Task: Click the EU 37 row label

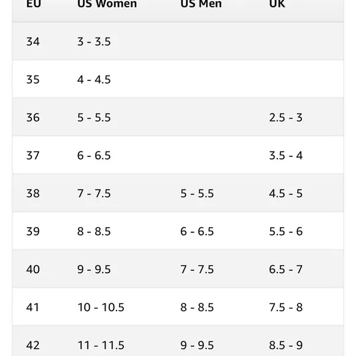Action: [33, 155]
